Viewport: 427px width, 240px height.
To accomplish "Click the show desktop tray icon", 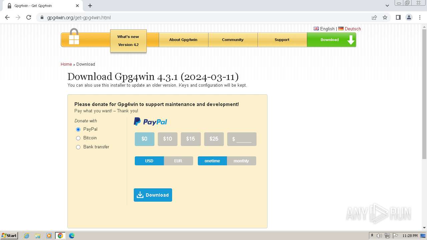I will pyautogui.click(x=423, y=236).
